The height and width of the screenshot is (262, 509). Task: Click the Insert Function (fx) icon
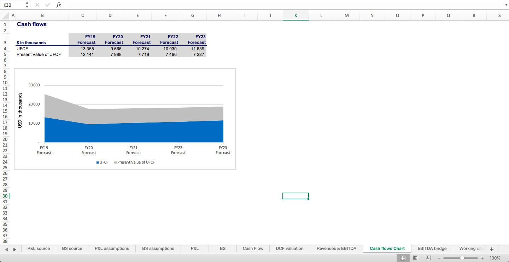(x=59, y=5)
